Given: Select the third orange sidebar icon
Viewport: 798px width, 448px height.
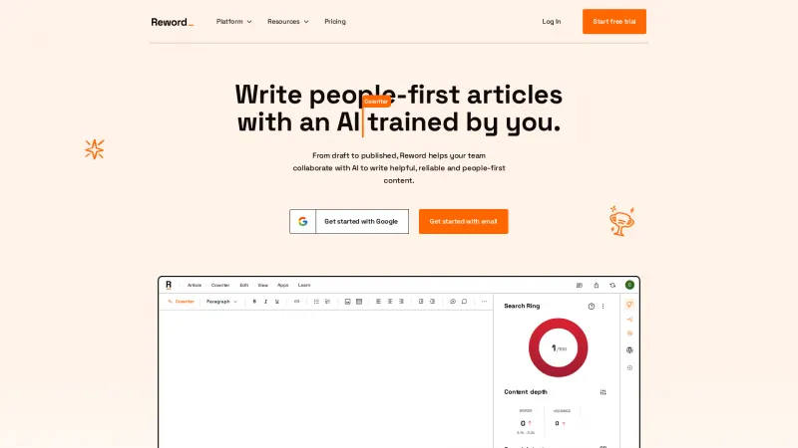Looking at the screenshot, I should point(629,334).
